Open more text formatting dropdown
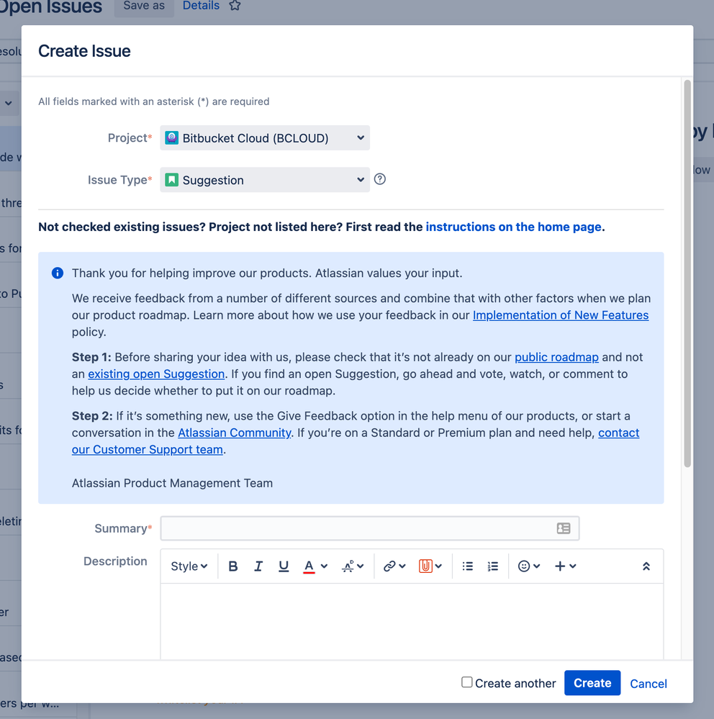714x719 pixels. (x=353, y=566)
